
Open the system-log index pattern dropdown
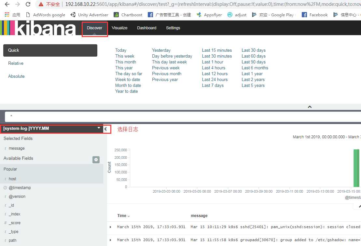[x=51, y=129]
